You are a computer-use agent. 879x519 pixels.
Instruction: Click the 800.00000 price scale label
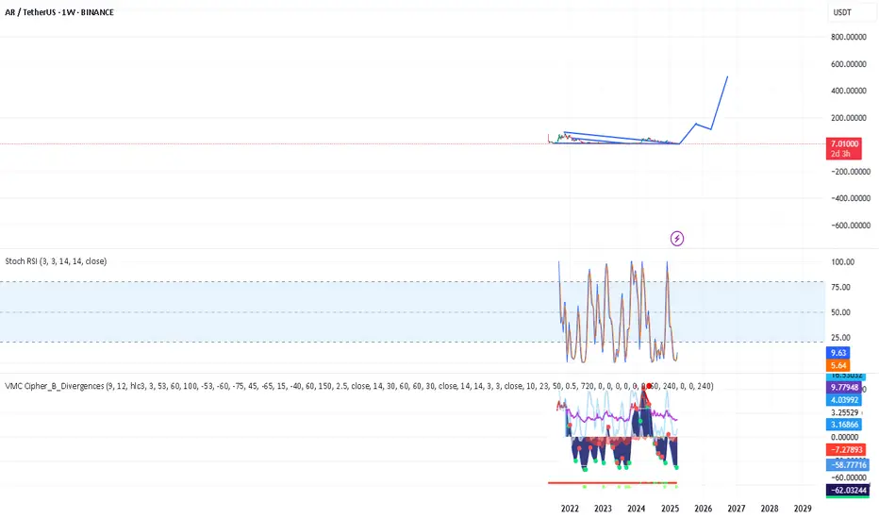(849, 37)
